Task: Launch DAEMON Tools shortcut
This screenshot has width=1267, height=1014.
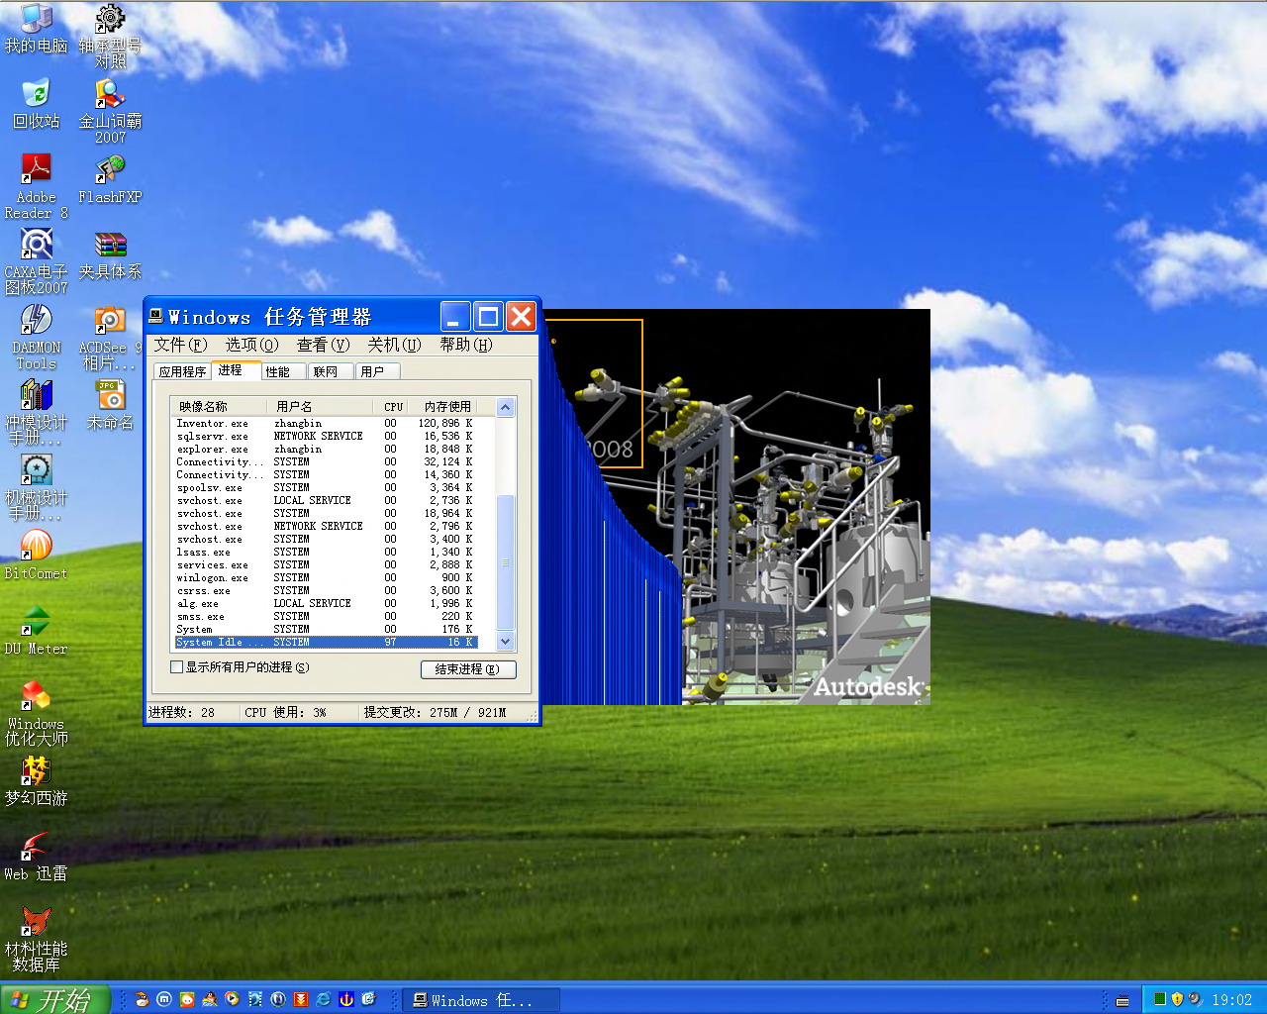Action: coord(37,337)
